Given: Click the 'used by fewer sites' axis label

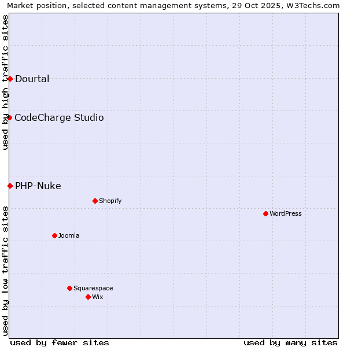Looking at the screenshot, I should coord(60,342).
